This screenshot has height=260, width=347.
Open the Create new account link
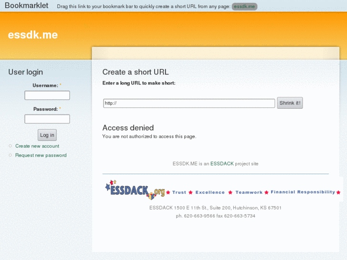37,146
